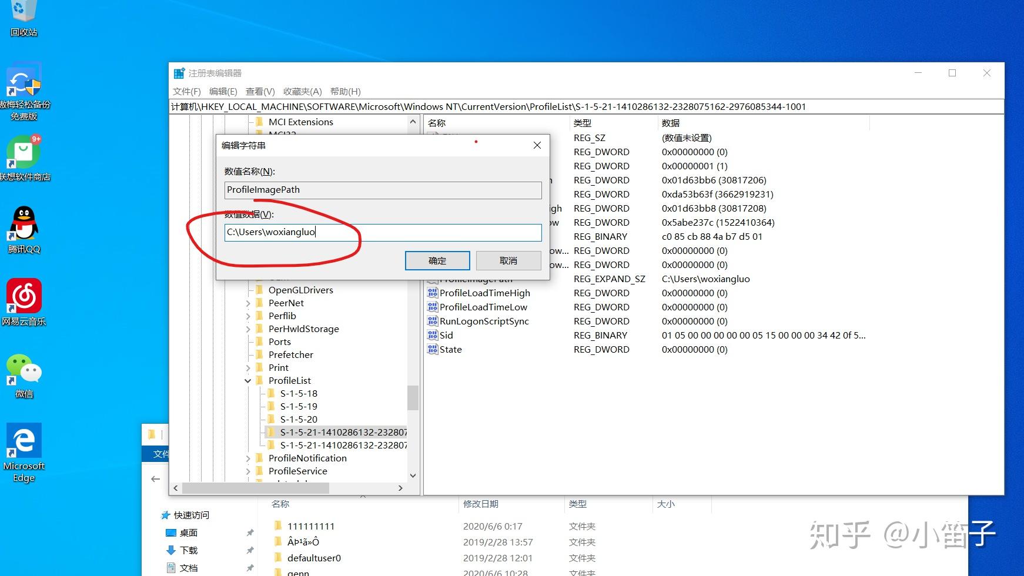Expand the ProfileNotification registry key
1024x576 pixels.
click(x=247, y=458)
